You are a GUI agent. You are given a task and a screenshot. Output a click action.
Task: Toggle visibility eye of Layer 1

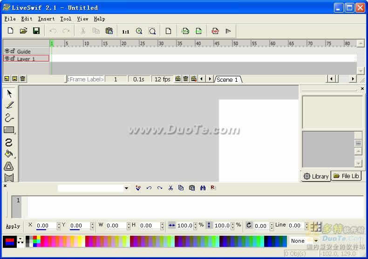tap(7, 59)
